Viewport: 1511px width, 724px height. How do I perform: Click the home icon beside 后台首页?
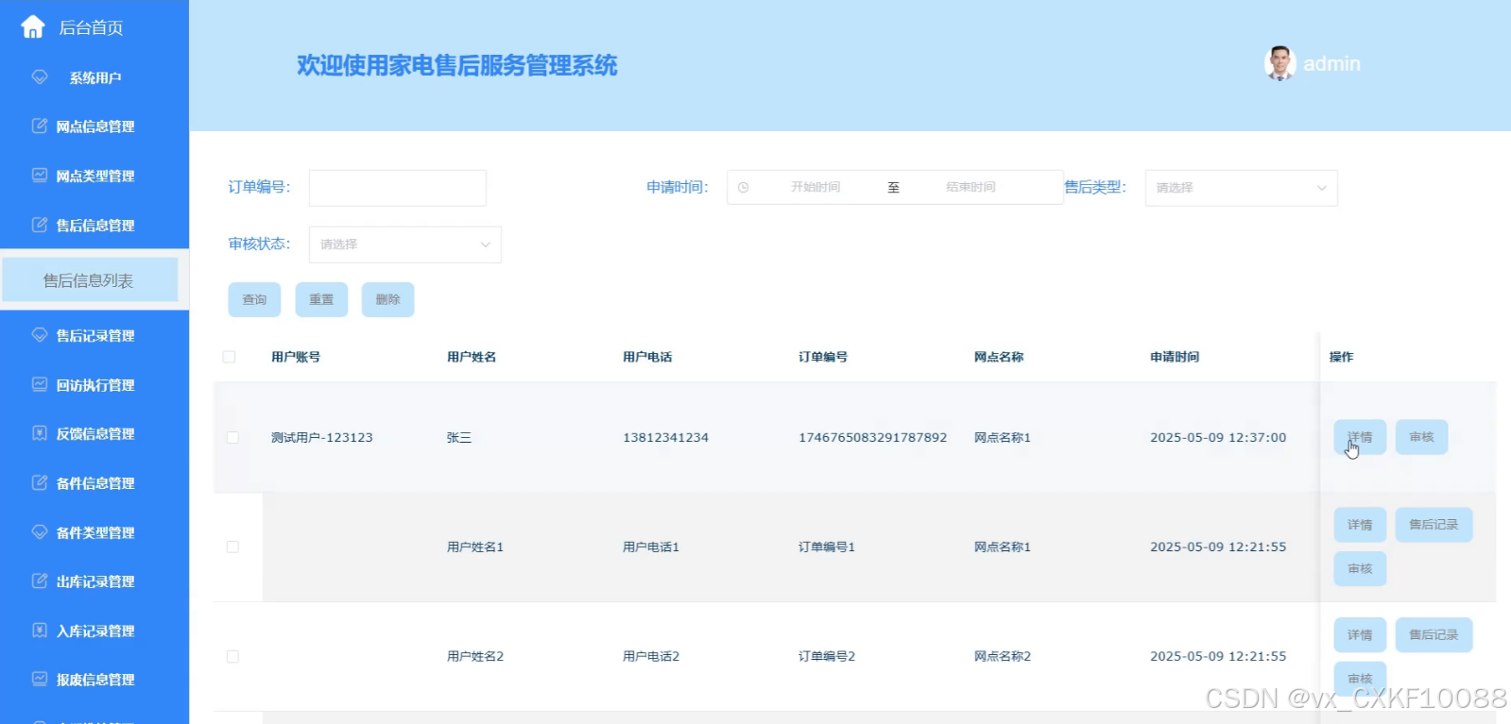pyautogui.click(x=33, y=27)
